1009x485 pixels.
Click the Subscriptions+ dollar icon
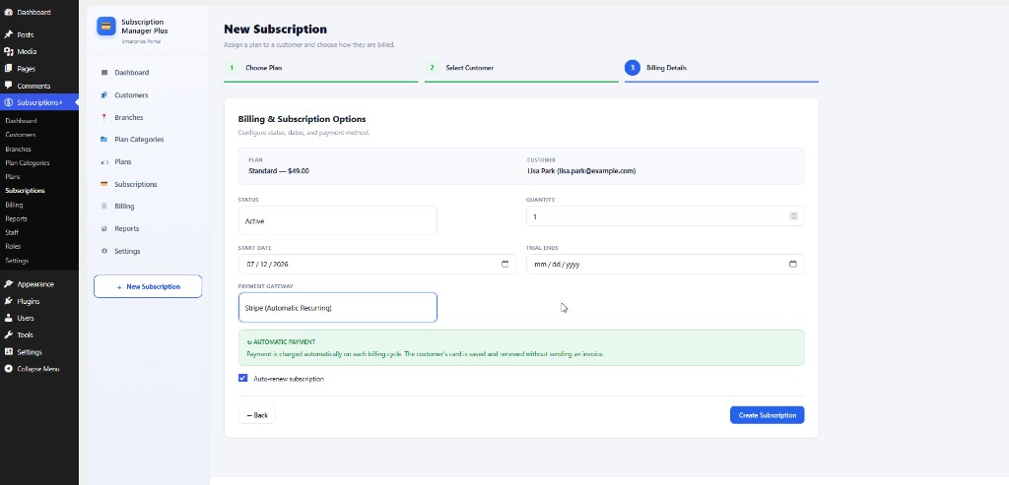click(x=8, y=102)
